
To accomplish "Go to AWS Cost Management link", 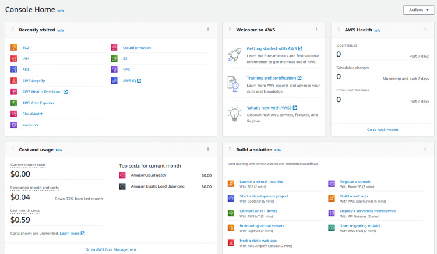I will pos(111,249).
